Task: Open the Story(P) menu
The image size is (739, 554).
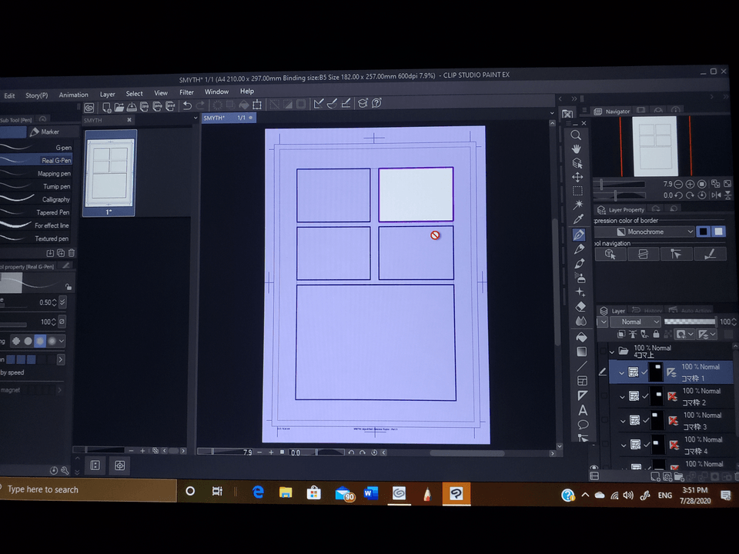Action: [36, 95]
